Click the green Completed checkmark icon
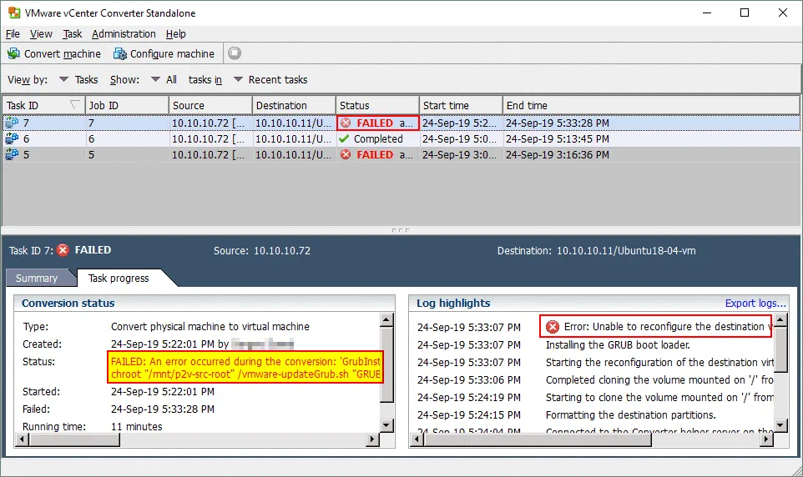Viewport: 803px width, 477px height. (345, 138)
